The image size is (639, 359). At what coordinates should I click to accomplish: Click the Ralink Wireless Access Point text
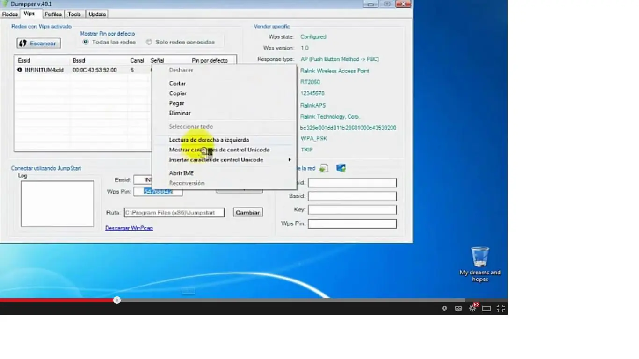click(334, 71)
